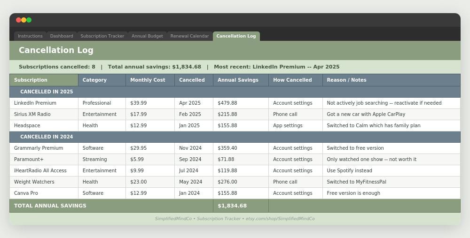Click the $23.00 monthly cost cell

pyautogui.click(x=150, y=182)
